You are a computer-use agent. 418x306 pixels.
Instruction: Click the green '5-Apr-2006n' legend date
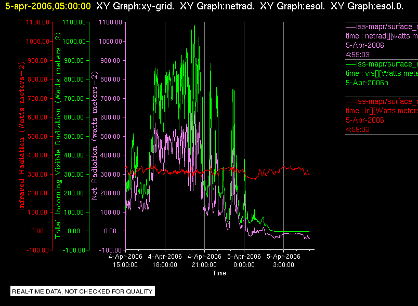[367, 83]
